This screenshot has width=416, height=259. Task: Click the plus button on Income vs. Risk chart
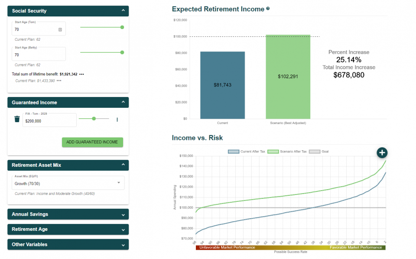tap(382, 152)
